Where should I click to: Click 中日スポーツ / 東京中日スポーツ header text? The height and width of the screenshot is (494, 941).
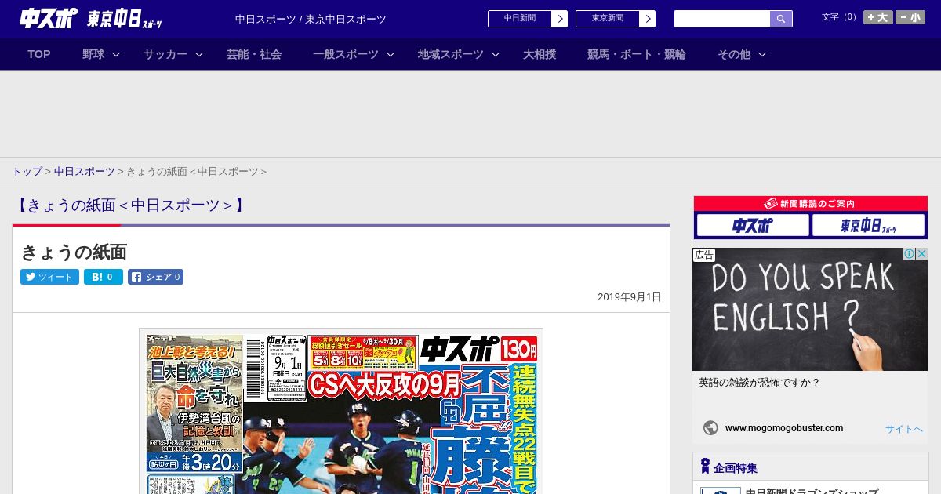tap(311, 20)
